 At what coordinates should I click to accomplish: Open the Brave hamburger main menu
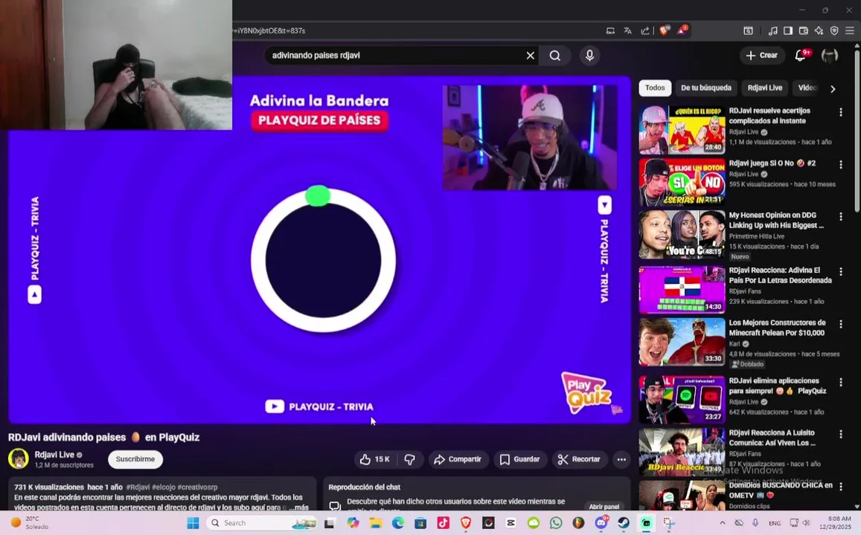coord(850,30)
